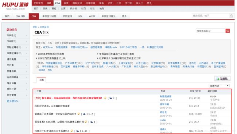Switch to the 校园篮球 tab

(67, 16)
